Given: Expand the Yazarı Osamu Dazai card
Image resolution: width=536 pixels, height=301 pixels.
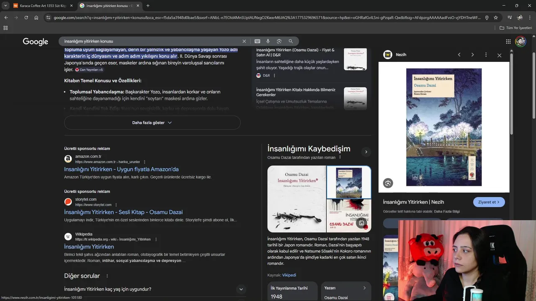Looking at the screenshot, I should point(346,291).
